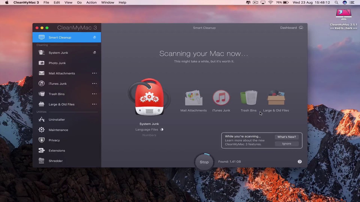Open the Go menu
The height and width of the screenshot is (202, 360).
click(x=79, y=3)
